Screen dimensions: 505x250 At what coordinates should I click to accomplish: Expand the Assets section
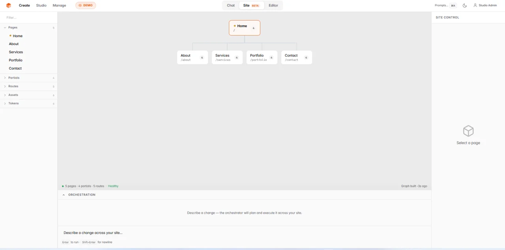click(28, 95)
